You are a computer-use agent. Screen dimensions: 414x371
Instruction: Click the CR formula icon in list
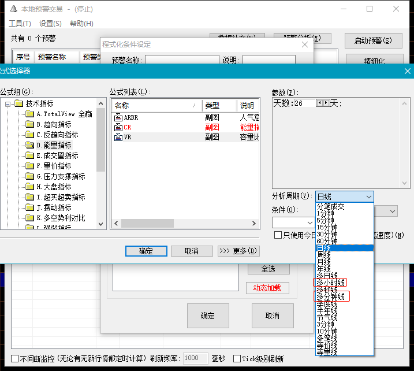click(x=118, y=127)
